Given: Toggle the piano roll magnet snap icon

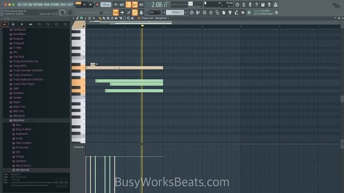Looking at the screenshot, I should coord(81,18).
